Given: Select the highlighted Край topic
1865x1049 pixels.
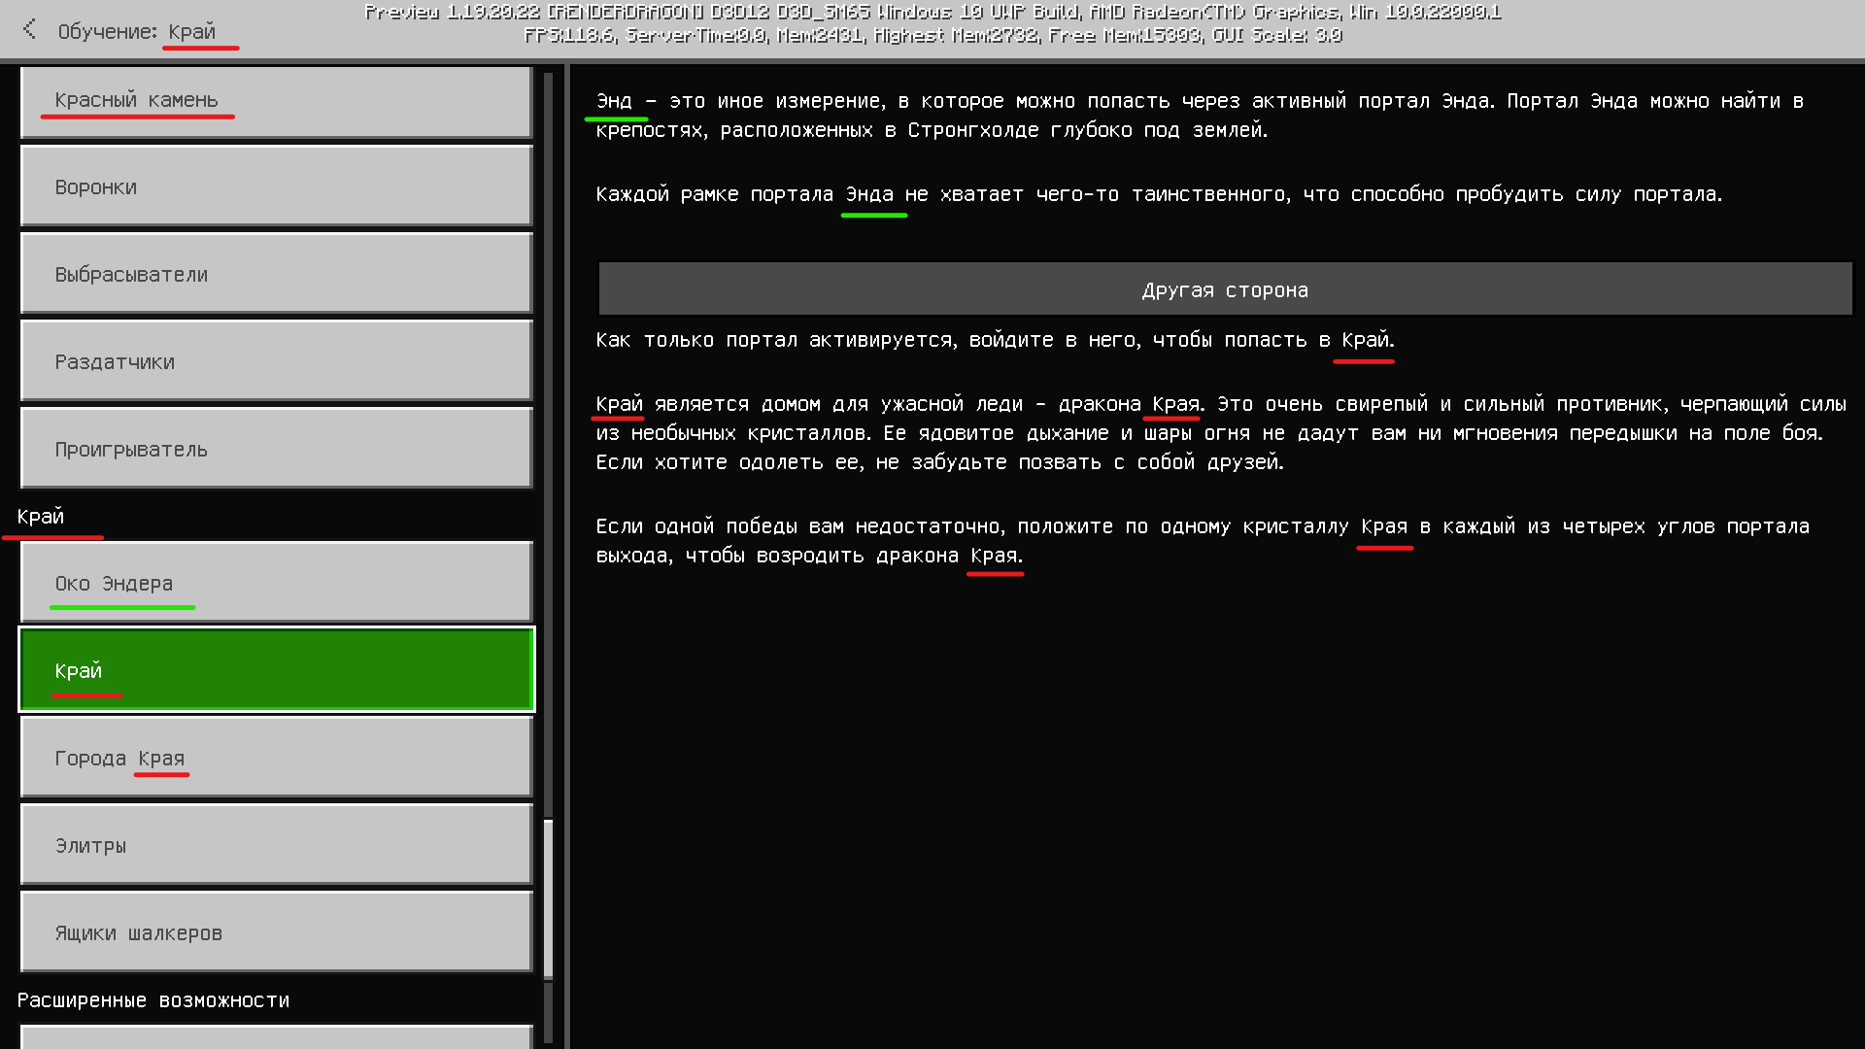Looking at the screenshot, I should [x=276, y=671].
